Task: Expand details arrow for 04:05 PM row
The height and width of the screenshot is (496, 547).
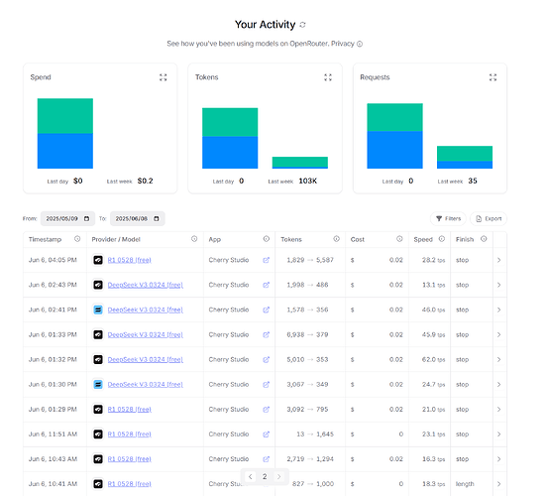Action: (x=498, y=260)
